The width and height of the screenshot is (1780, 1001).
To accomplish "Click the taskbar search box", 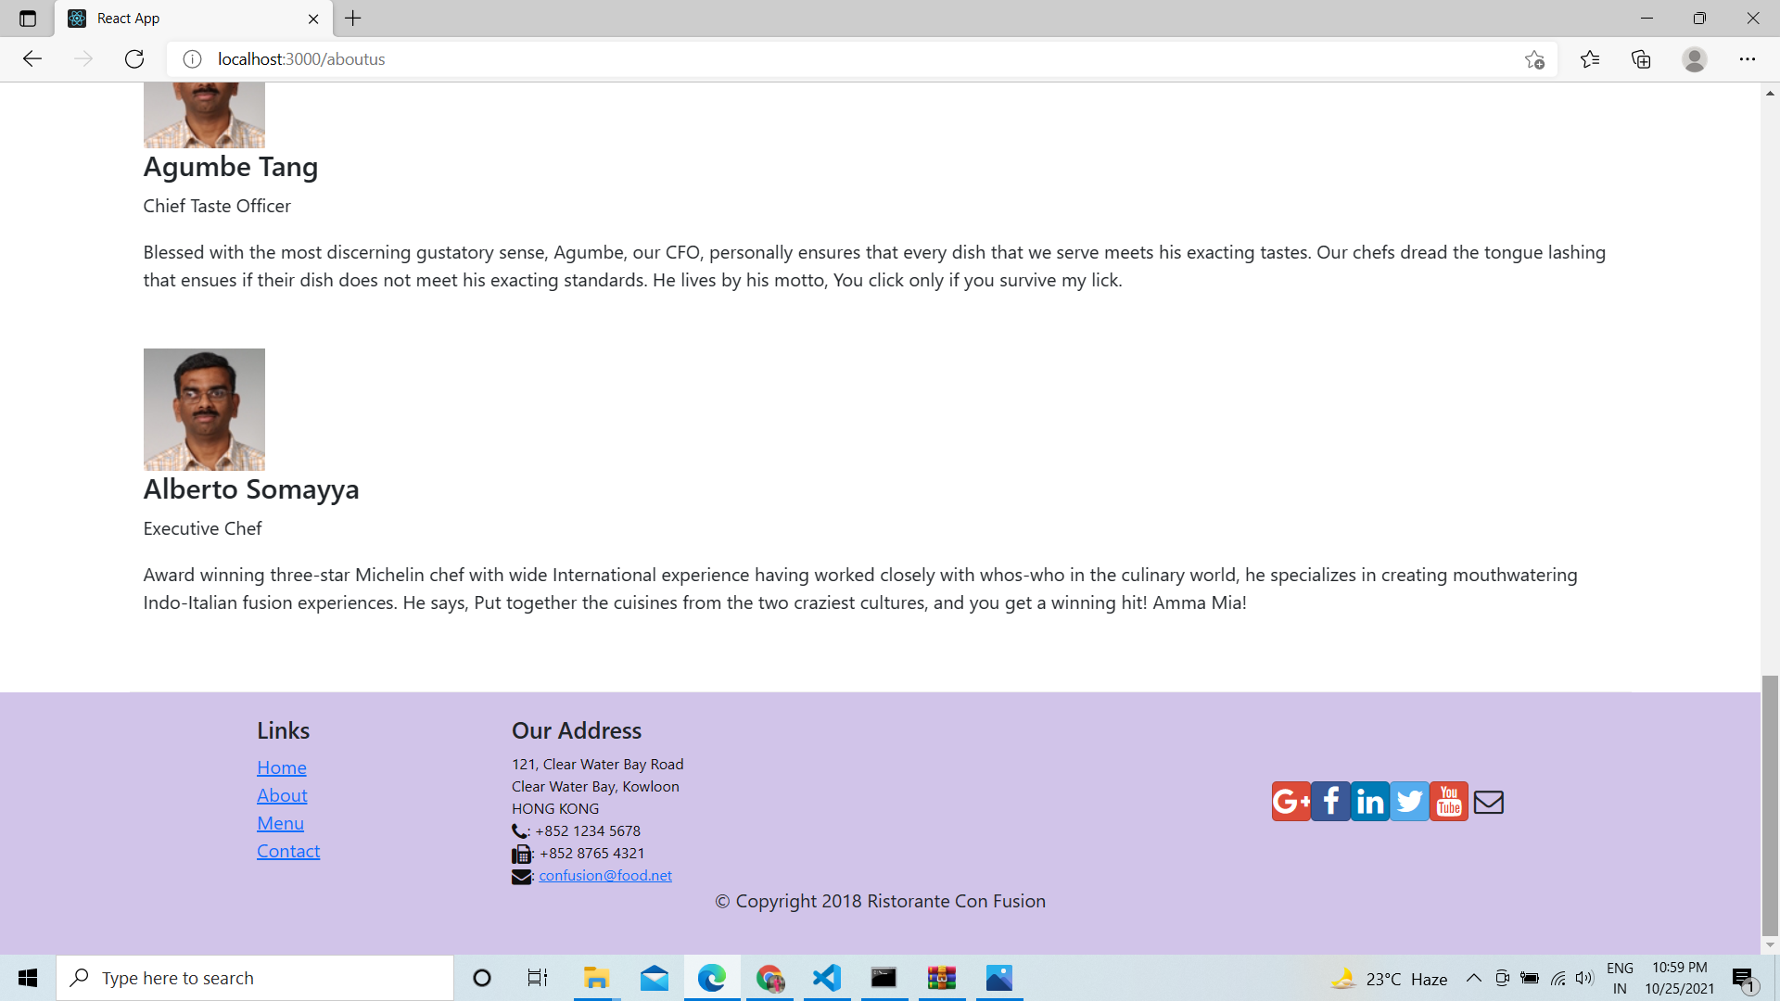I will (255, 978).
